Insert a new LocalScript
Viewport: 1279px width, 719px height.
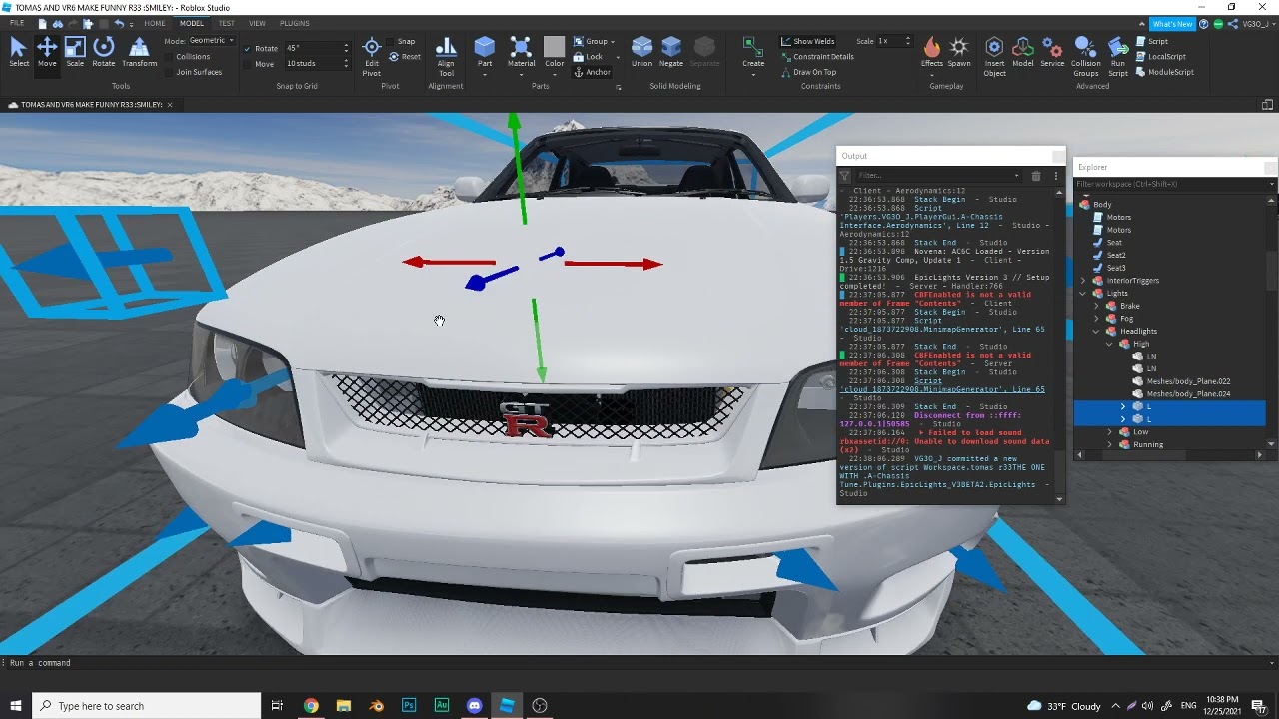(x=1161, y=57)
